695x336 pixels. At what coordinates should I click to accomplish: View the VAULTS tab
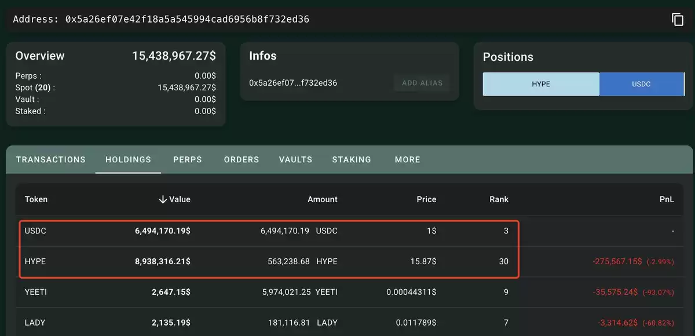pos(295,159)
